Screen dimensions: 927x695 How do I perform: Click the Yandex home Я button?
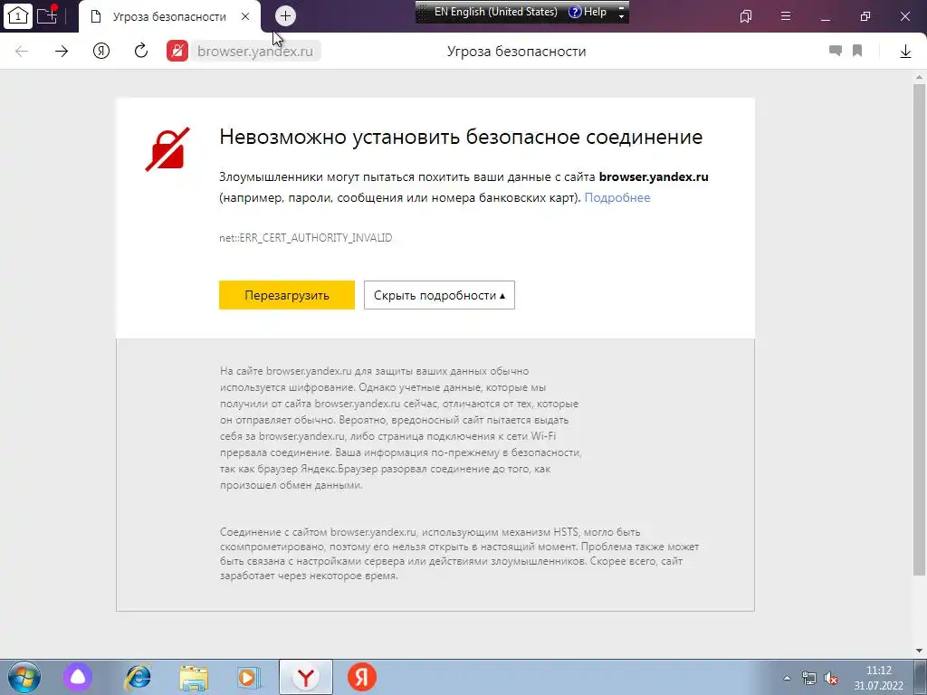[101, 51]
